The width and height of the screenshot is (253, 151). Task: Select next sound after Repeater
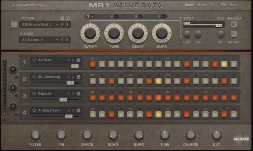[73, 94]
